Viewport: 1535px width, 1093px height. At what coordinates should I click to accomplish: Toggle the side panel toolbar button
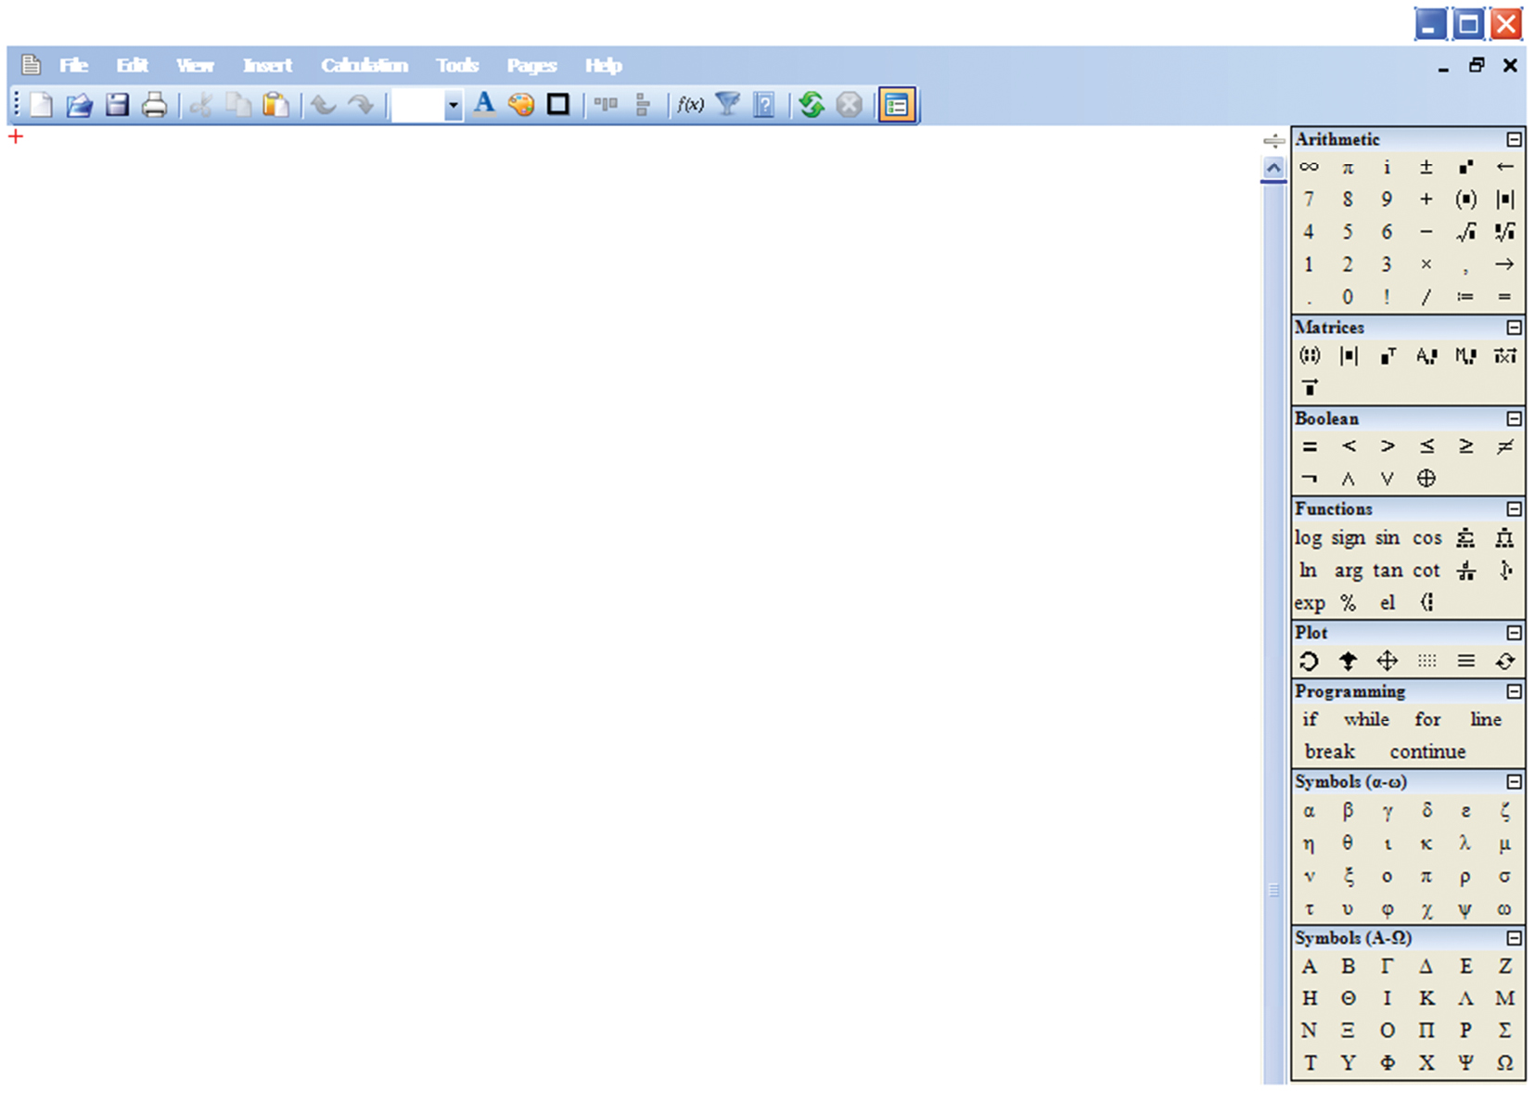click(896, 105)
